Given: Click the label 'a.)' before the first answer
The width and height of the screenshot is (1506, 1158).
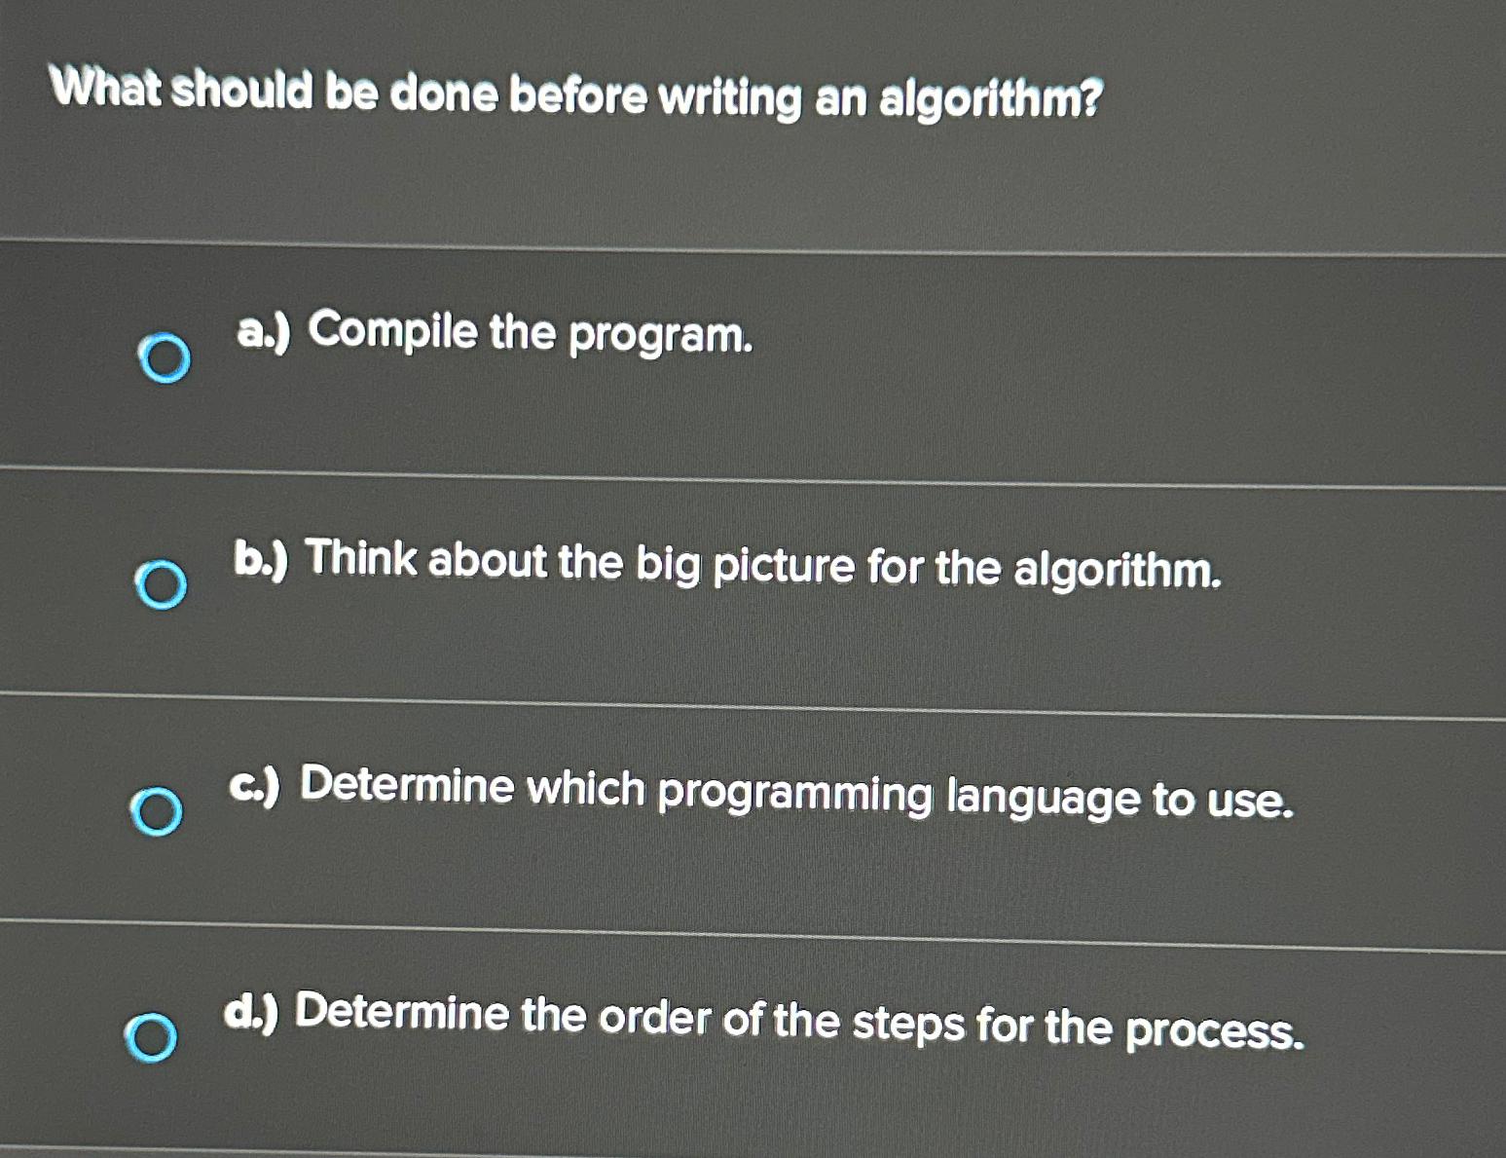Looking at the screenshot, I should (x=262, y=334).
